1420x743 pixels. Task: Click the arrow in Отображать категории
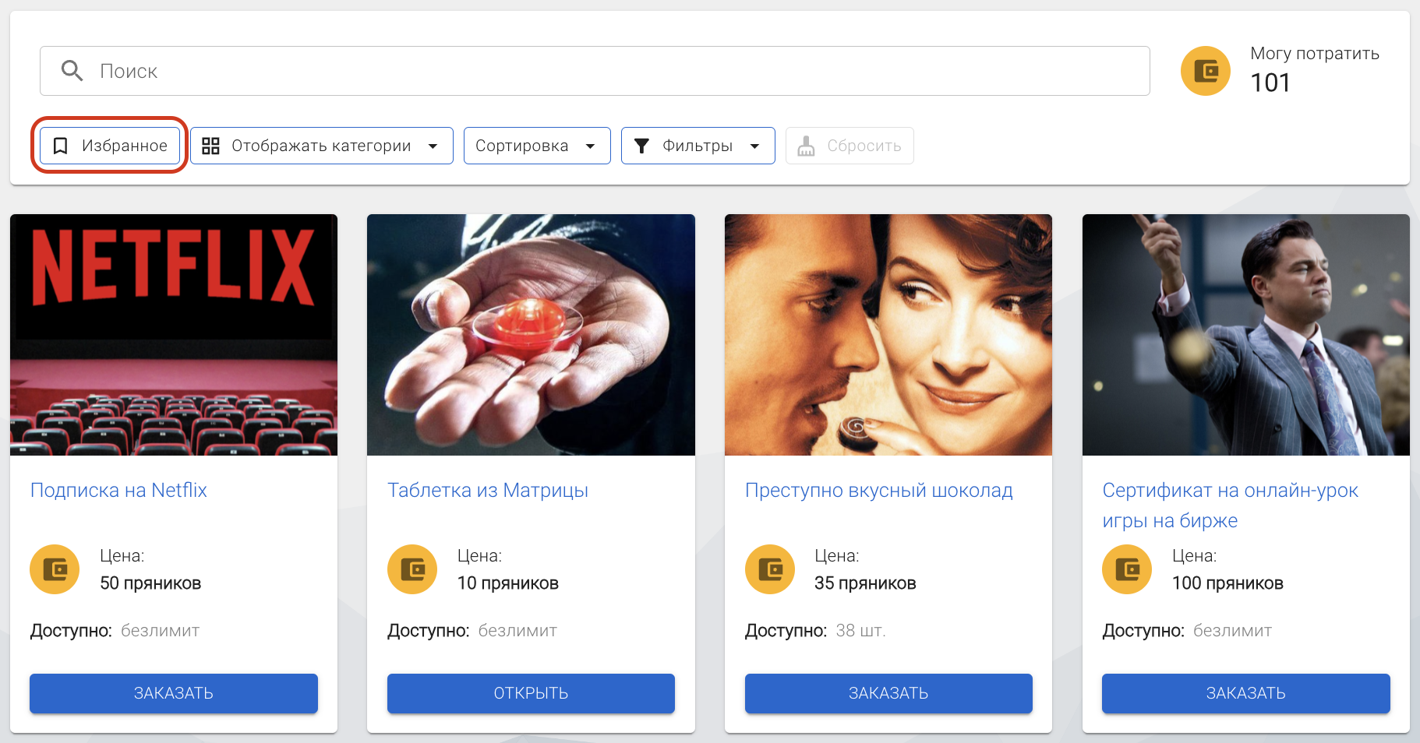pos(433,146)
